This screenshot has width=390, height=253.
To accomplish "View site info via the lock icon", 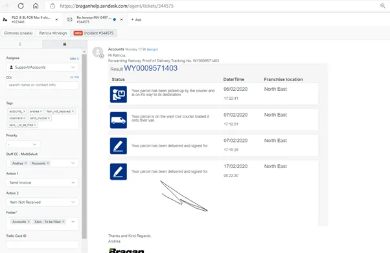I will pos(52,6).
